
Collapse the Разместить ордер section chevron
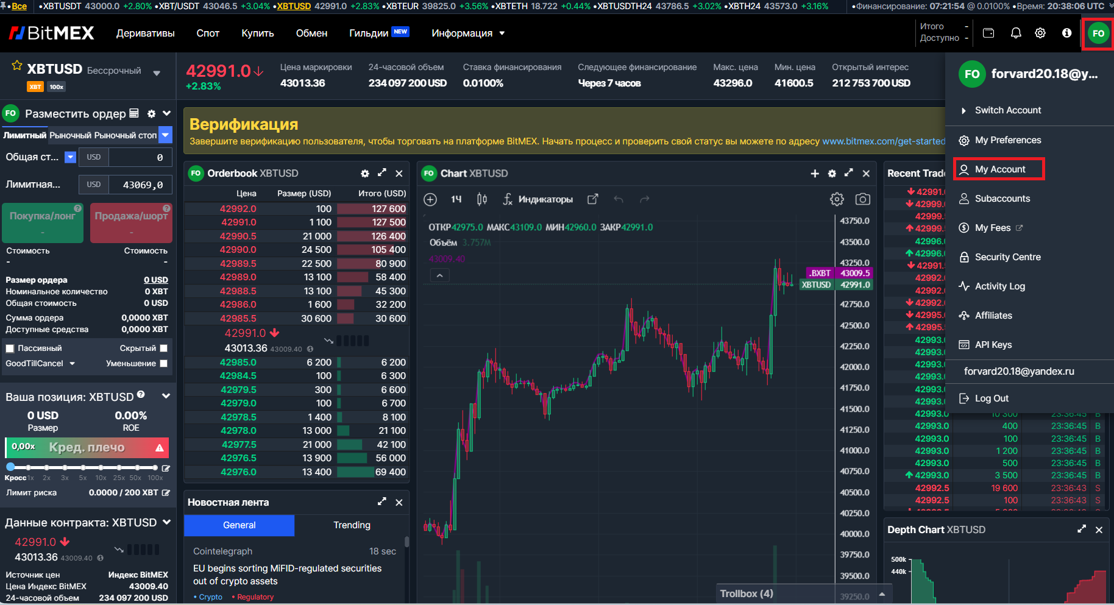(166, 113)
